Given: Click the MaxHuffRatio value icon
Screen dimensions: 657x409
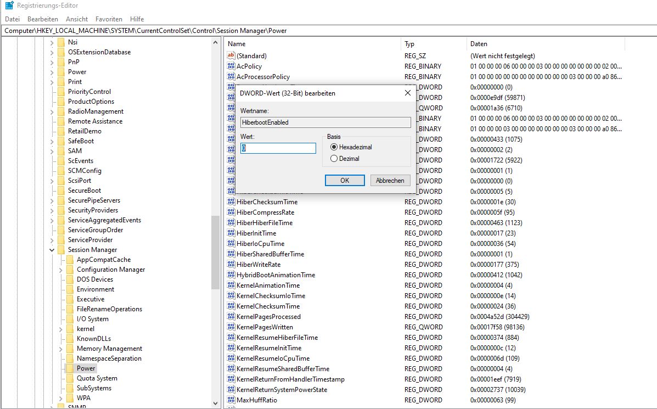Looking at the screenshot, I should (x=231, y=400).
